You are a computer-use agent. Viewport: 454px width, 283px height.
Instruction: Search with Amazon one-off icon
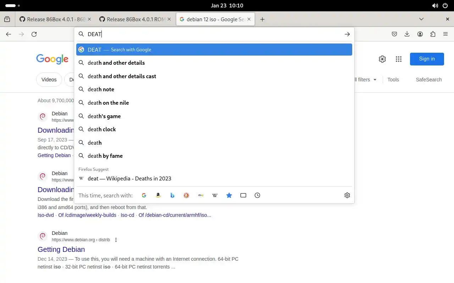pos(158,195)
